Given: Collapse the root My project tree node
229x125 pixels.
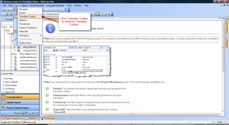Looking at the screenshot, I should pos(3,27).
